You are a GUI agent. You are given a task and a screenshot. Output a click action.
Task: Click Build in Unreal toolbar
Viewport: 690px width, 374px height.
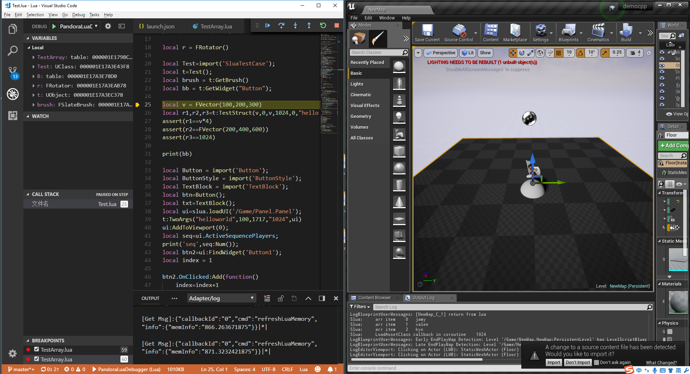click(626, 33)
